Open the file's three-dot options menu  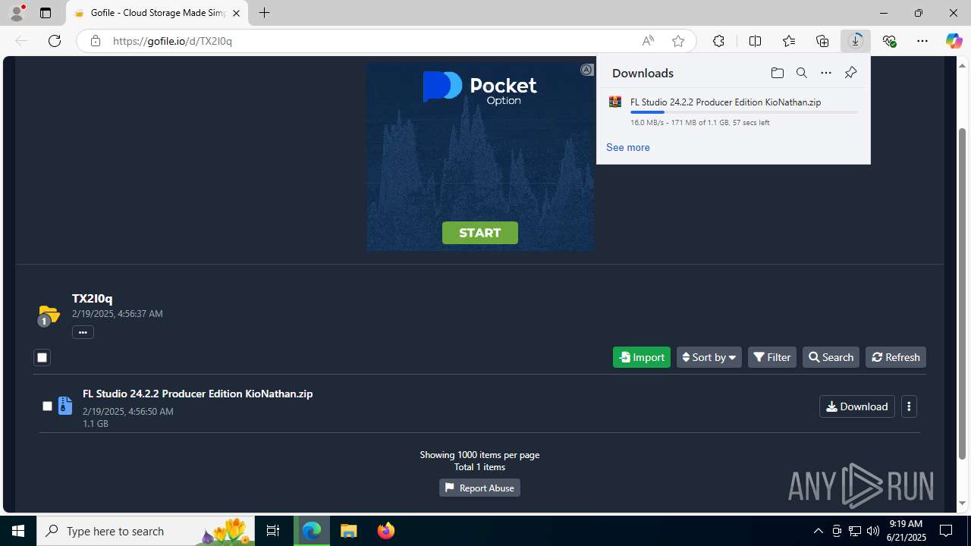coord(909,406)
